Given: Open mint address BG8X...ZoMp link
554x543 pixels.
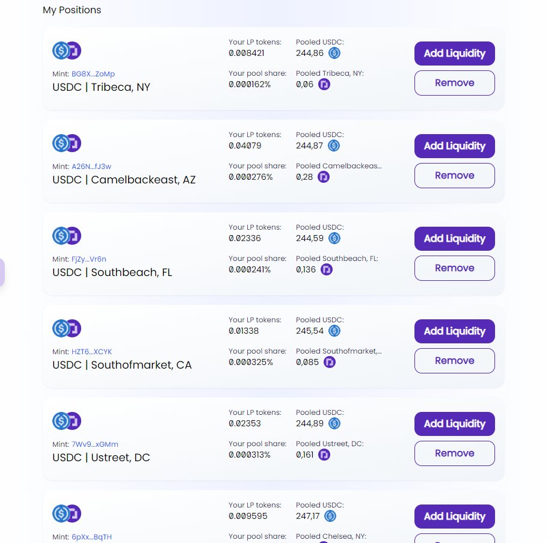Looking at the screenshot, I should [93, 74].
